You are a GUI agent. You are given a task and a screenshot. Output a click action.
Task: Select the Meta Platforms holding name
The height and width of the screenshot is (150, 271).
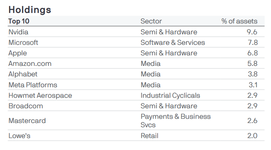(33, 85)
